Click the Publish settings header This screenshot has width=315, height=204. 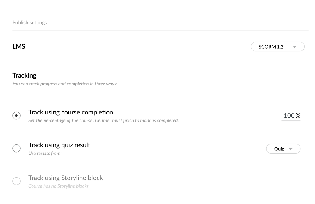(x=30, y=23)
